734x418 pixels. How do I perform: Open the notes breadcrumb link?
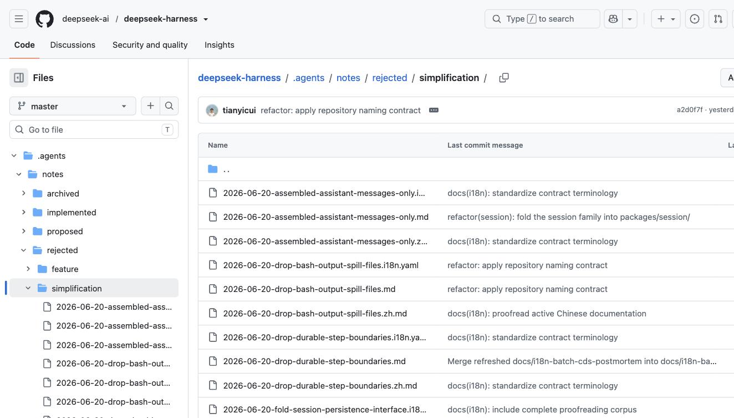[348, 78]
